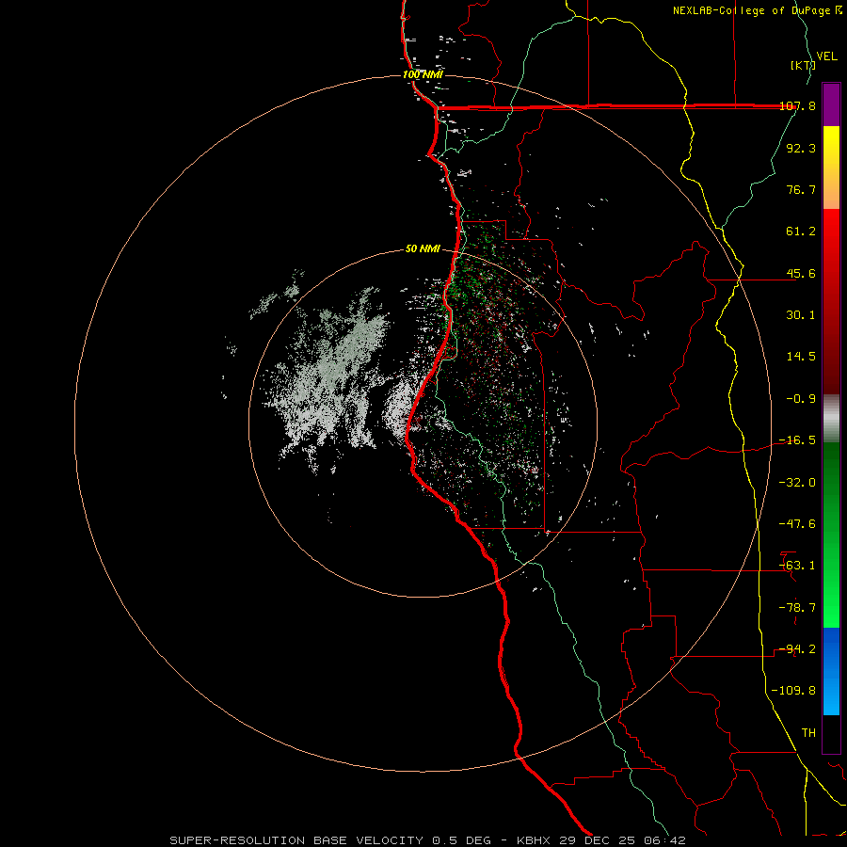Click the 100 NMI range ring label
Screen dimensions: 847x847
pyautogui.click(x=423, y=74)
